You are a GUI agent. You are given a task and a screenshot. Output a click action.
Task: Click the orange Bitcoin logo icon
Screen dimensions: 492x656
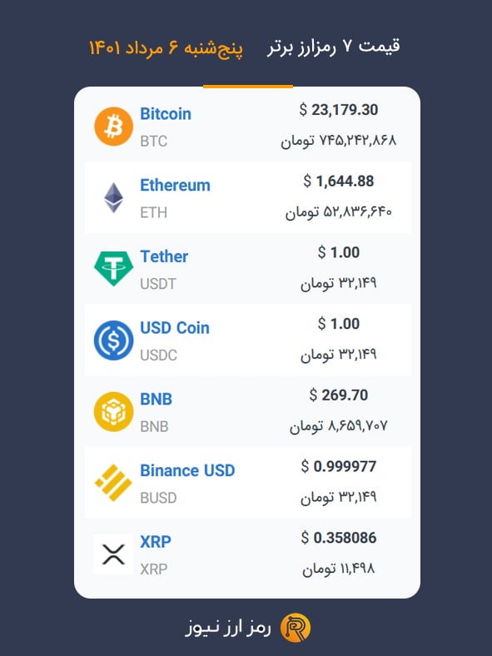click(x=113, y=127)
